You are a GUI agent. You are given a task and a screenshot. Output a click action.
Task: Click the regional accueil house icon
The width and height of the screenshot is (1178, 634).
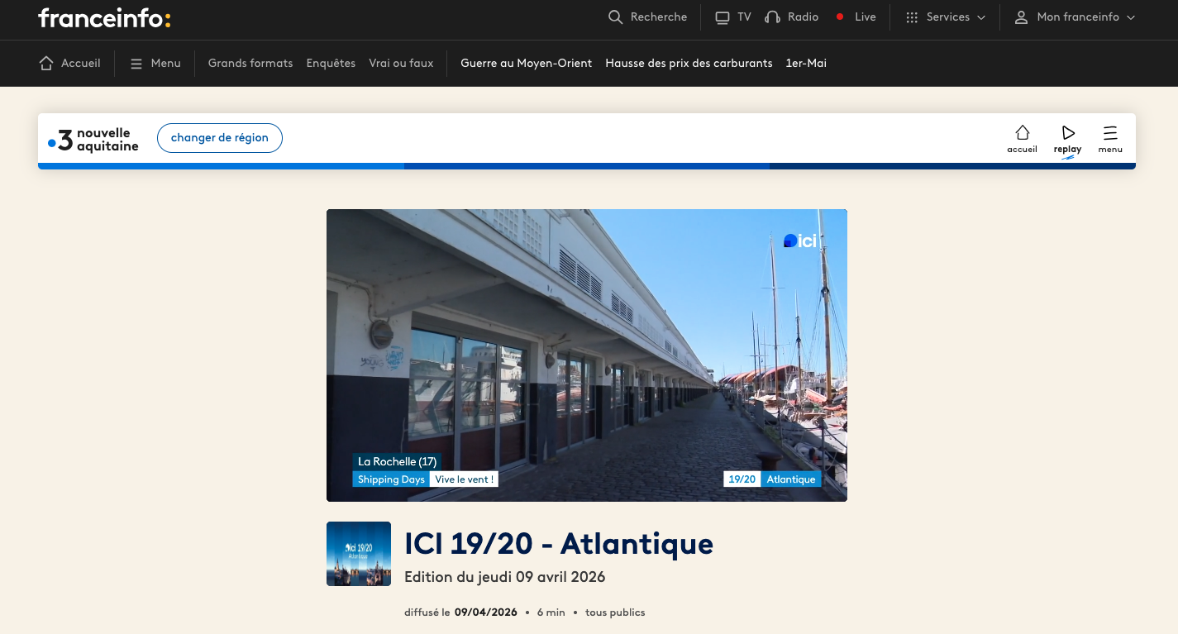point(1022,133)
